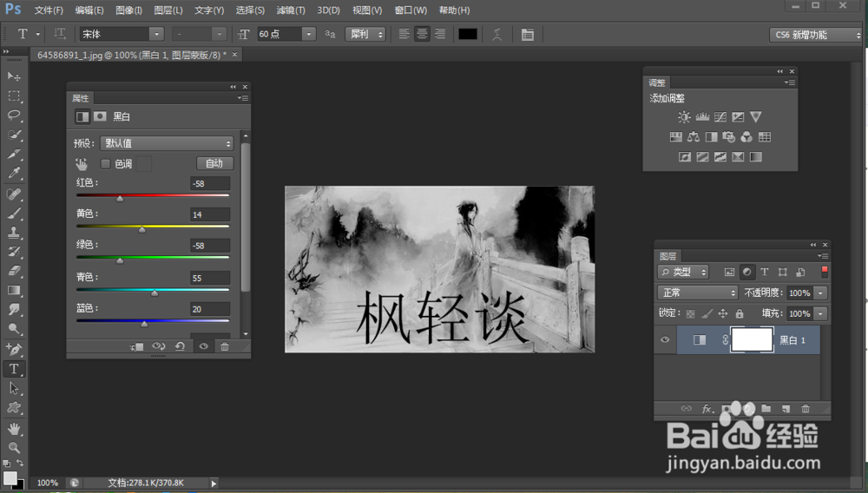
Task: Open the 预设 preset dropdown
Action: (167, 143)
